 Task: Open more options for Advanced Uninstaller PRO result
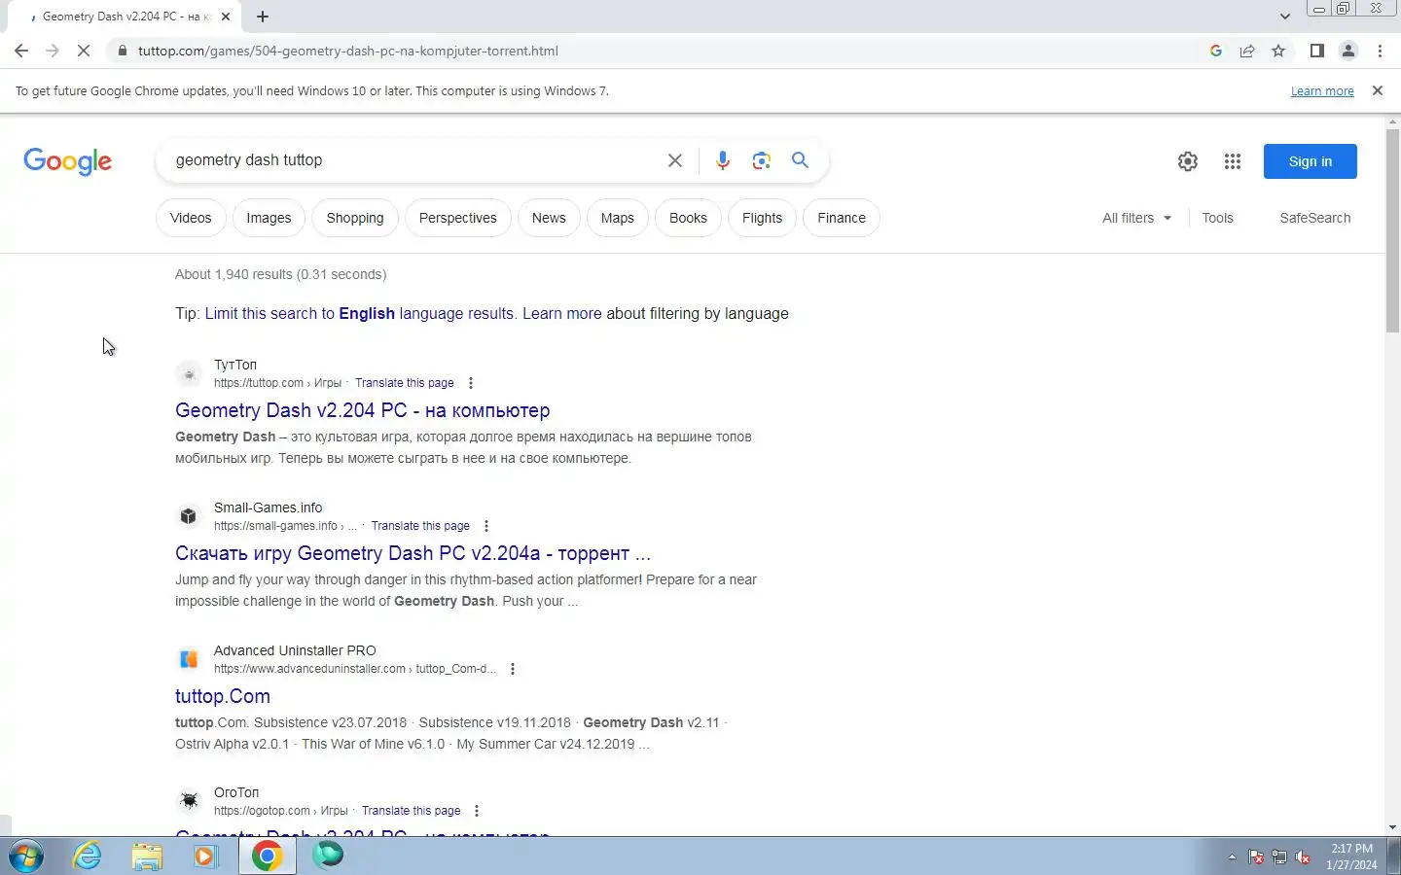513,669
